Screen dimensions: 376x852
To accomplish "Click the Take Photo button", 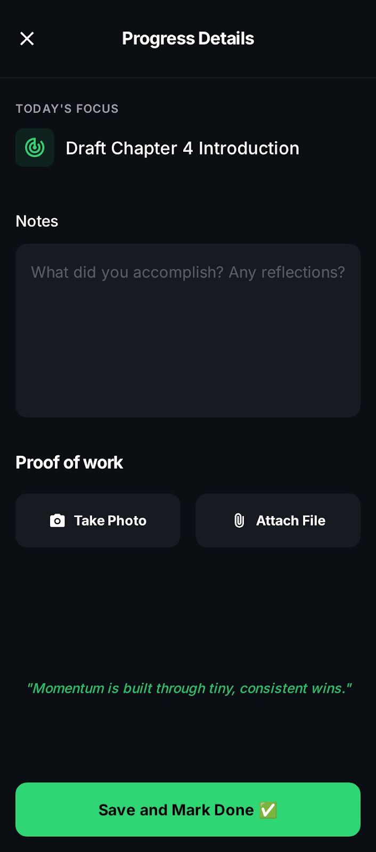I will 98,520.
